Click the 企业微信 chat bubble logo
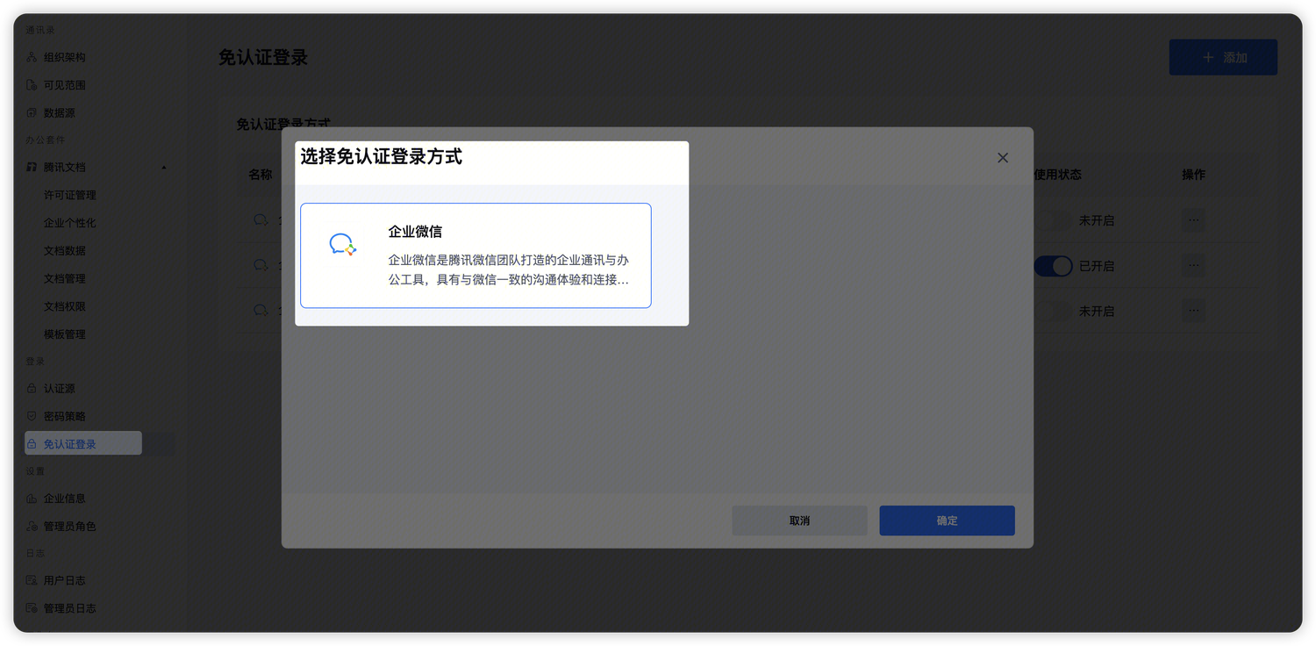The image size is (1316, 646). pyautogui.click(x=342, y=245)
